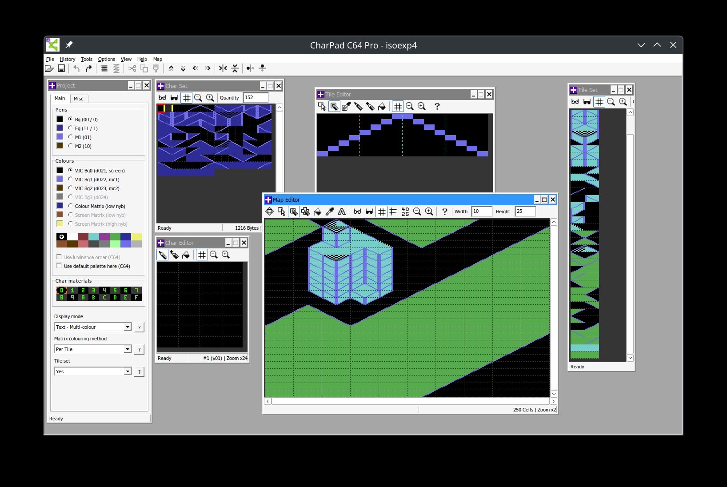The width and height of the screenshot is (727, 487).
Task: Open the Options menu
Action: coord(107,59)
